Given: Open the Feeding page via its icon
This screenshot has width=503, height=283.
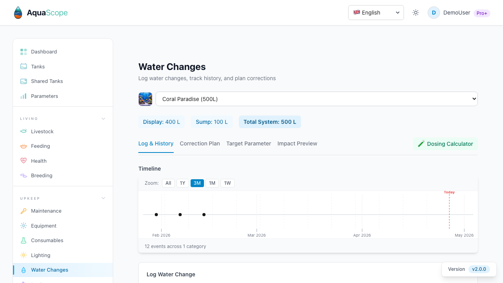Looking at the screenshot, I should click(24, 146).
